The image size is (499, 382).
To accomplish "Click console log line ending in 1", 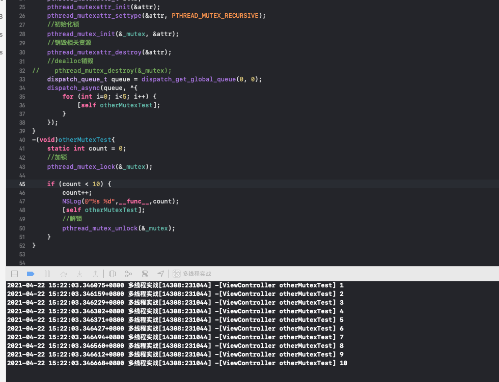I will 175,285.
